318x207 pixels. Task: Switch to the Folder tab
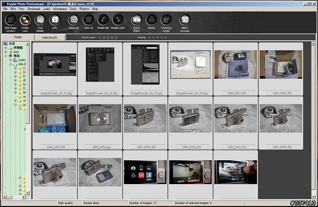(x=18, y=37)
